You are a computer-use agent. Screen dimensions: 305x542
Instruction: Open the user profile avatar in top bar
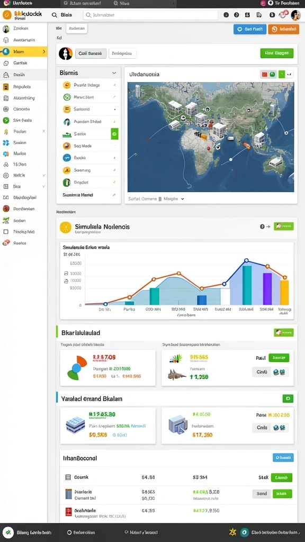[x=295, y=15]
